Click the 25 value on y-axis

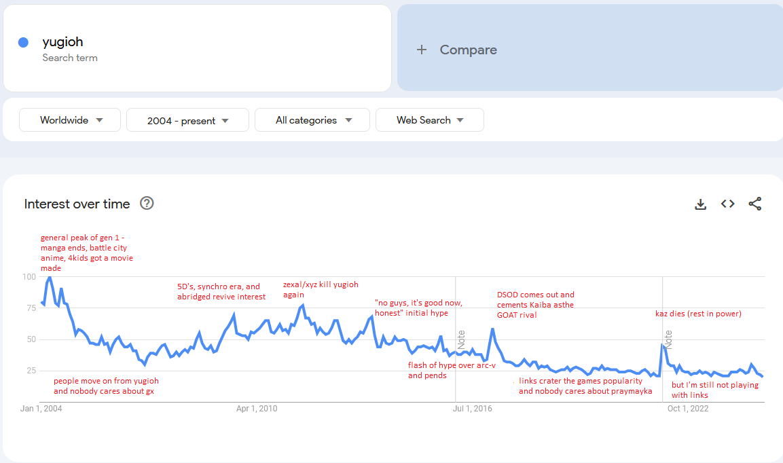(31, 371)
